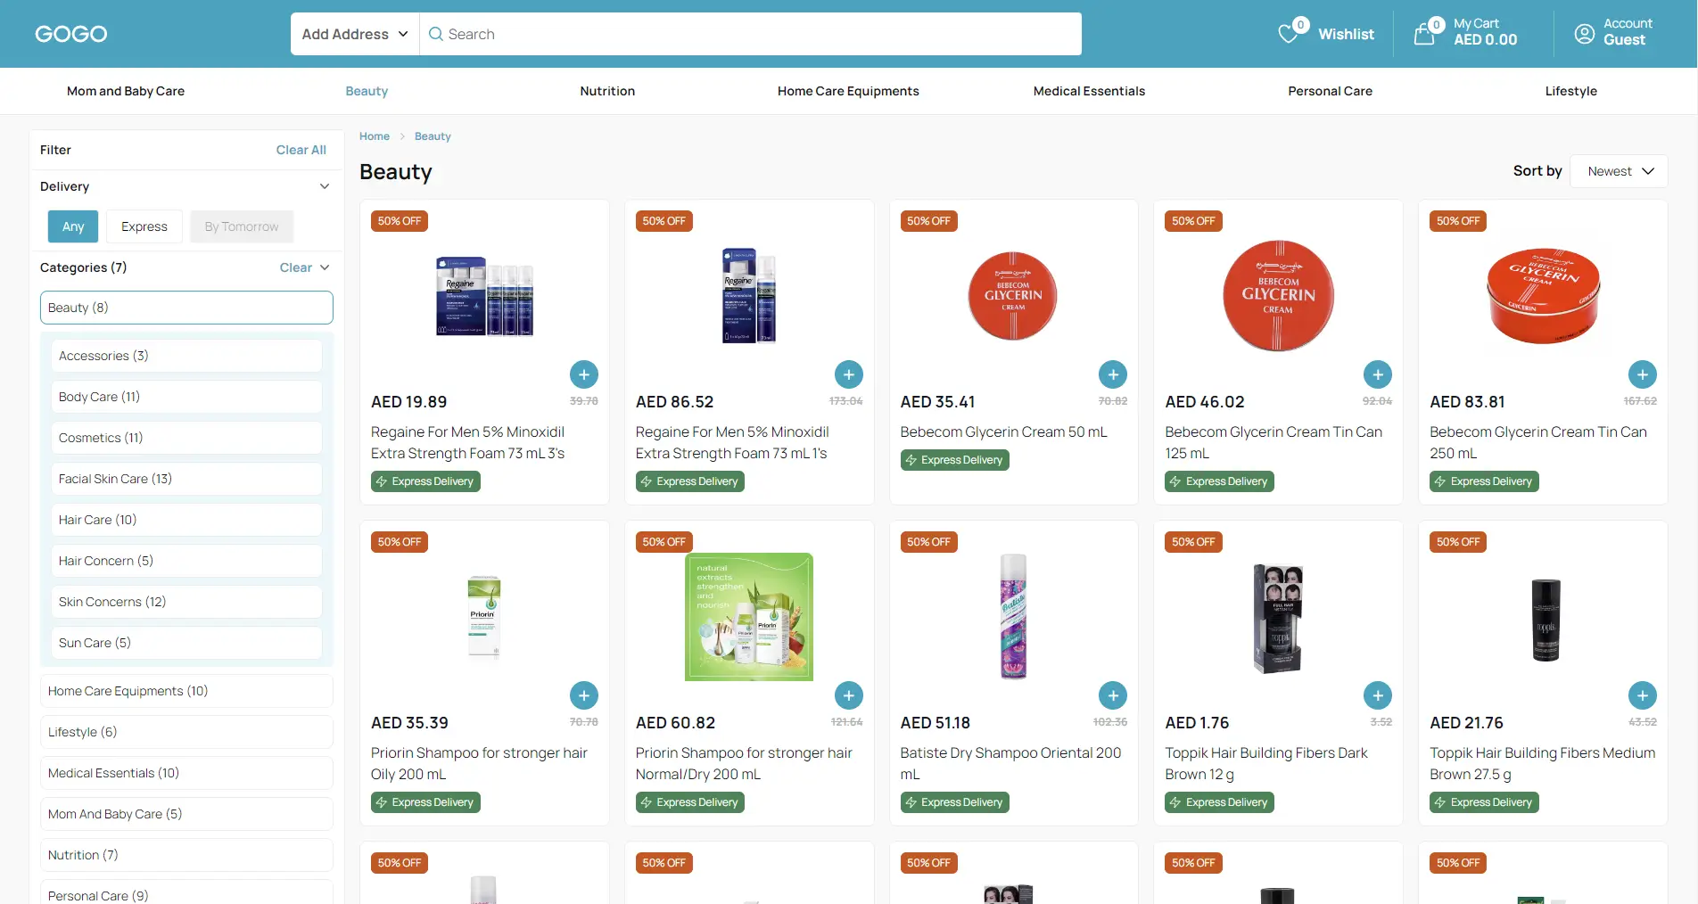Image resolution: width=1698 pixels, height=904 pixels.
Task: Click the Account Guest profile icon
Action: pos(1585,34)
